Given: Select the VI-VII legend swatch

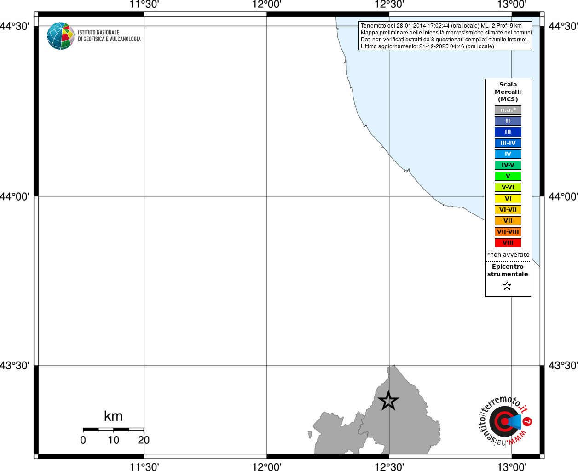Looking at the screenshot, I should [x=508, y=210].
